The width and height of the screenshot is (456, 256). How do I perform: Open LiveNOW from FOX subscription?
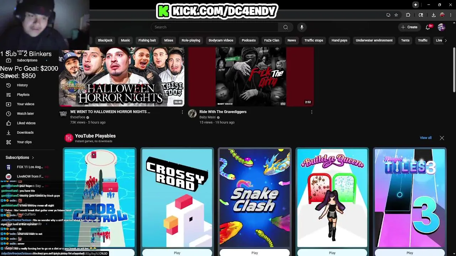click(27, 176)
